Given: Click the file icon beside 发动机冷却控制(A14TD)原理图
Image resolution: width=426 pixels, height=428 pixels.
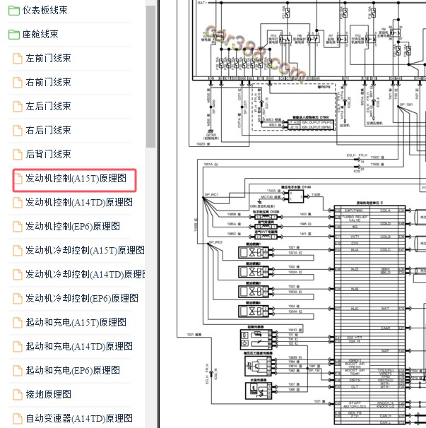Looking at the screenshot, I should (x=18, y=275).
